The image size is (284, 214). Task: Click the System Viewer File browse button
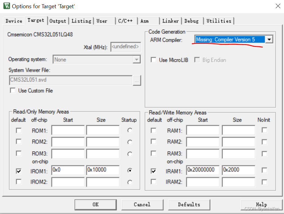tap(137, 81)
